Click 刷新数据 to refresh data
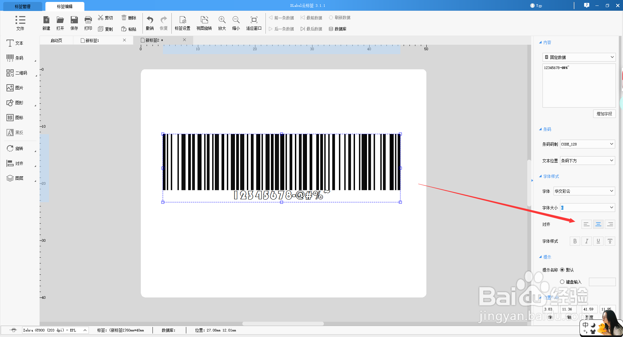 click(339, 18)
